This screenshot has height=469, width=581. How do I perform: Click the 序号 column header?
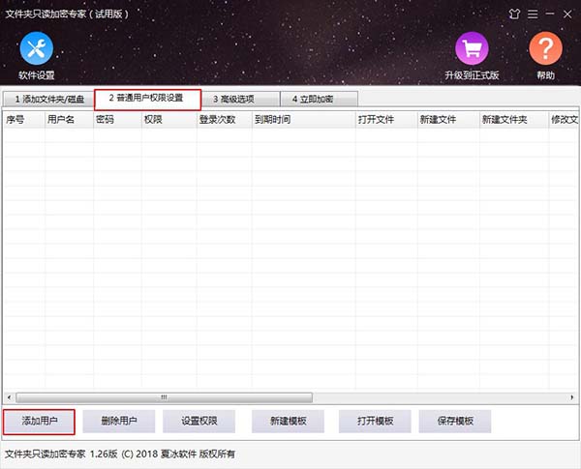[24, 120]
